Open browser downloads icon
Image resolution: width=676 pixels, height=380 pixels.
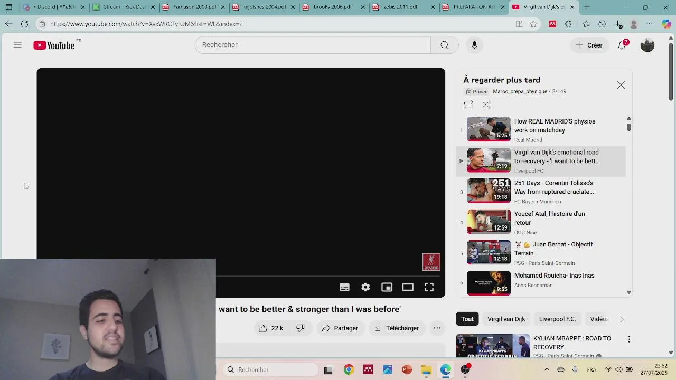coord(618,24)
